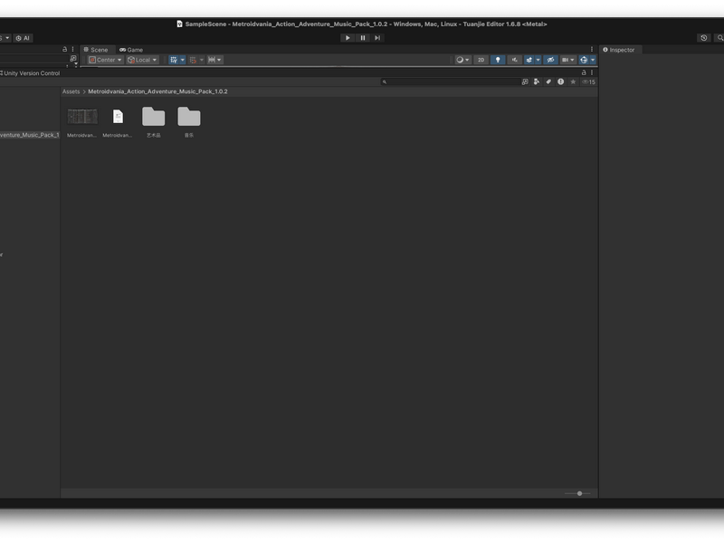Advance one frame with the Step button

pyautogui.click(x=377, y=38)
